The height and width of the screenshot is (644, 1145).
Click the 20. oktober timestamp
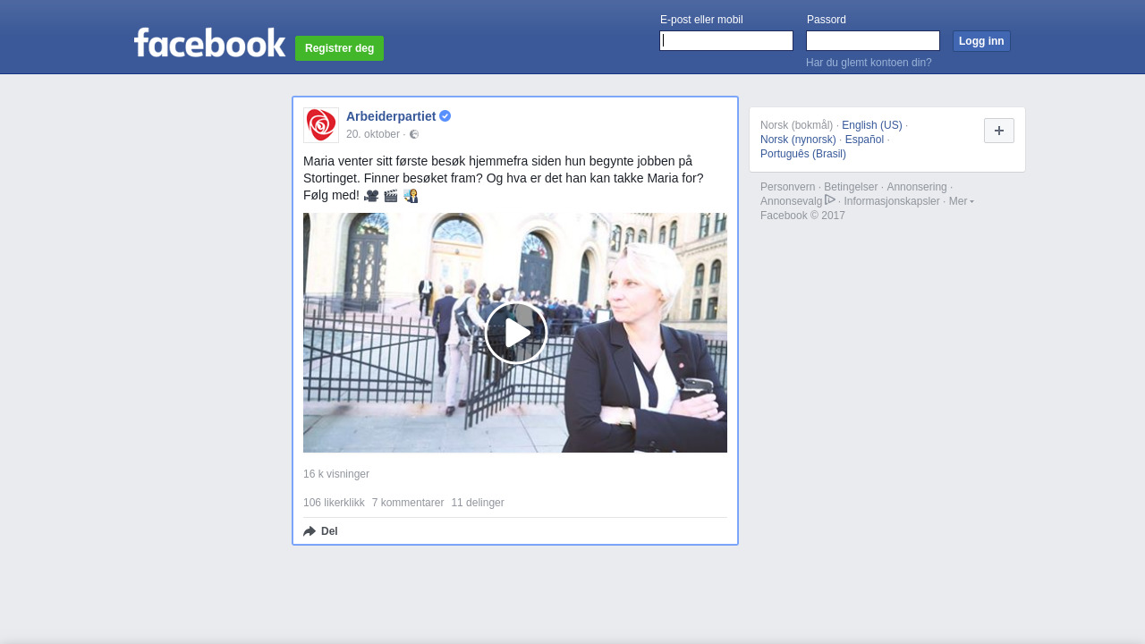pyautogui.click(x=373, y=134)
